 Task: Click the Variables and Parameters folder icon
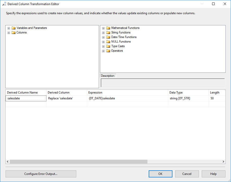(x=13, y=28)
